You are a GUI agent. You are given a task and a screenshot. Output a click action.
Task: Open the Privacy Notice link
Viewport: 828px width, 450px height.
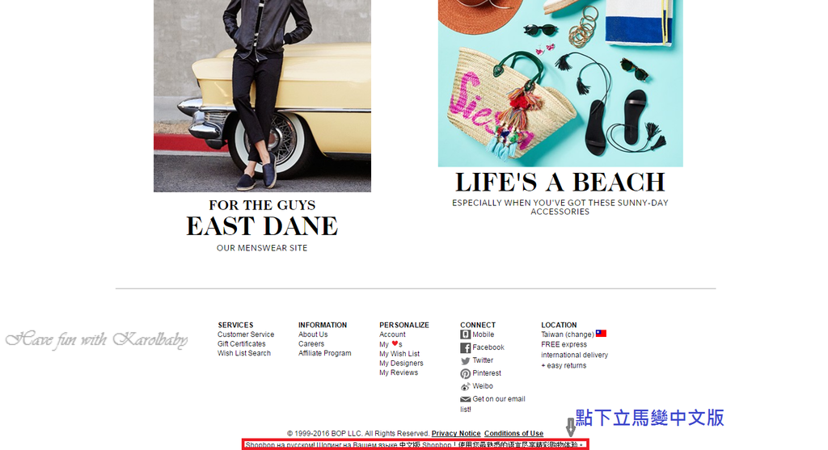[x=456, y=433]
